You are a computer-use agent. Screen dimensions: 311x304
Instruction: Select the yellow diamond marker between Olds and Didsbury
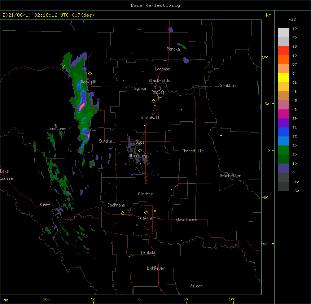coord(140,150)
